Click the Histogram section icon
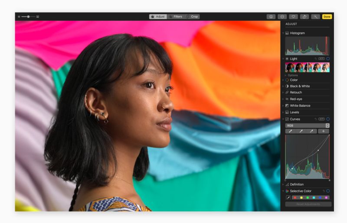347x223 pixels. (287, 33)
